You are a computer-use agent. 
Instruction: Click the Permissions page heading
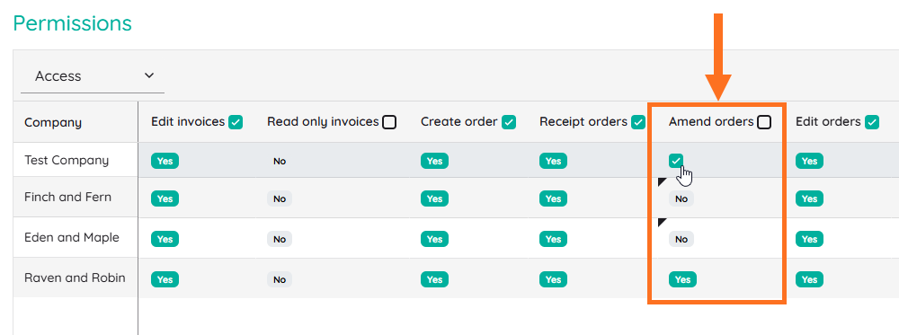(x=72, y=23)
